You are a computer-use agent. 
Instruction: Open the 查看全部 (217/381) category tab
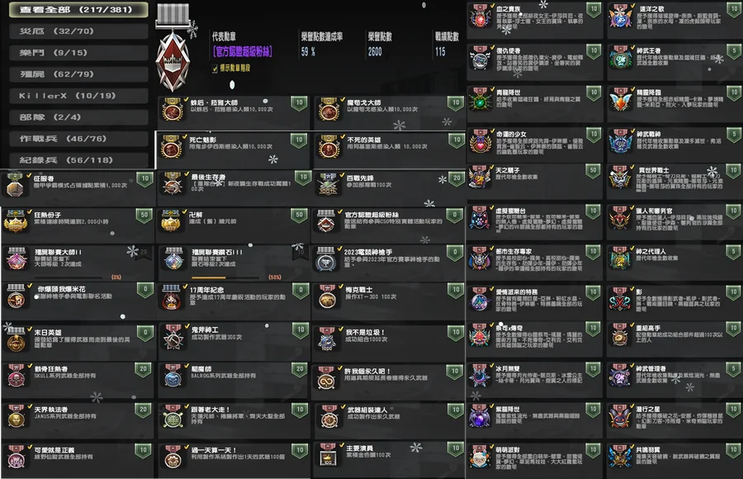[78, 9]
